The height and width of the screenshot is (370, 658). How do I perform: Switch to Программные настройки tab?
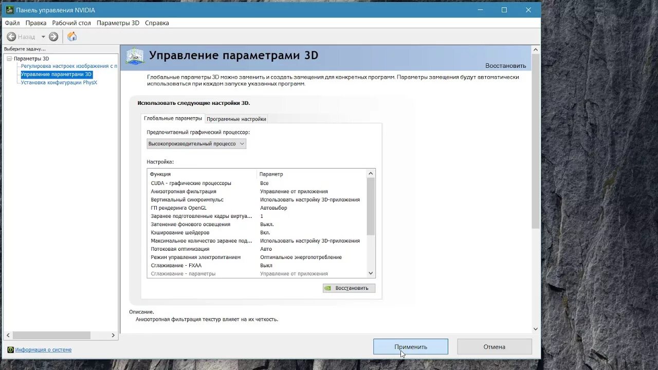pos(236,119)
